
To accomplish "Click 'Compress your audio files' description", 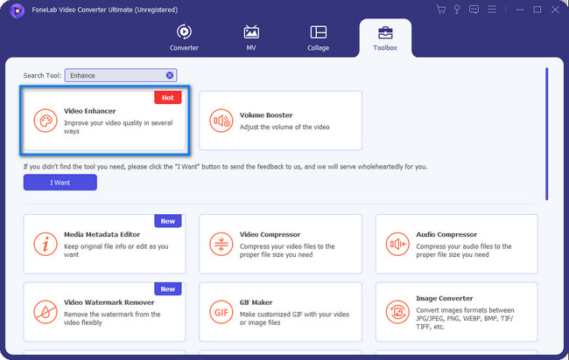I will (x=464, y=250).
